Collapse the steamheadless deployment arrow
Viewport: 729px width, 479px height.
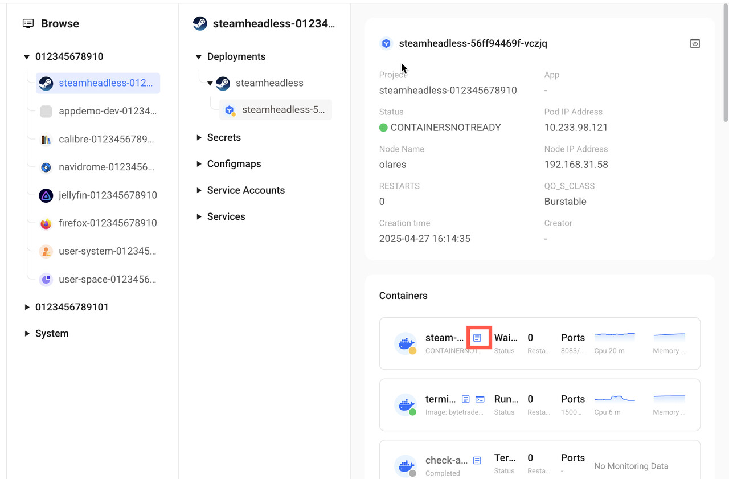tap(210, 83)
